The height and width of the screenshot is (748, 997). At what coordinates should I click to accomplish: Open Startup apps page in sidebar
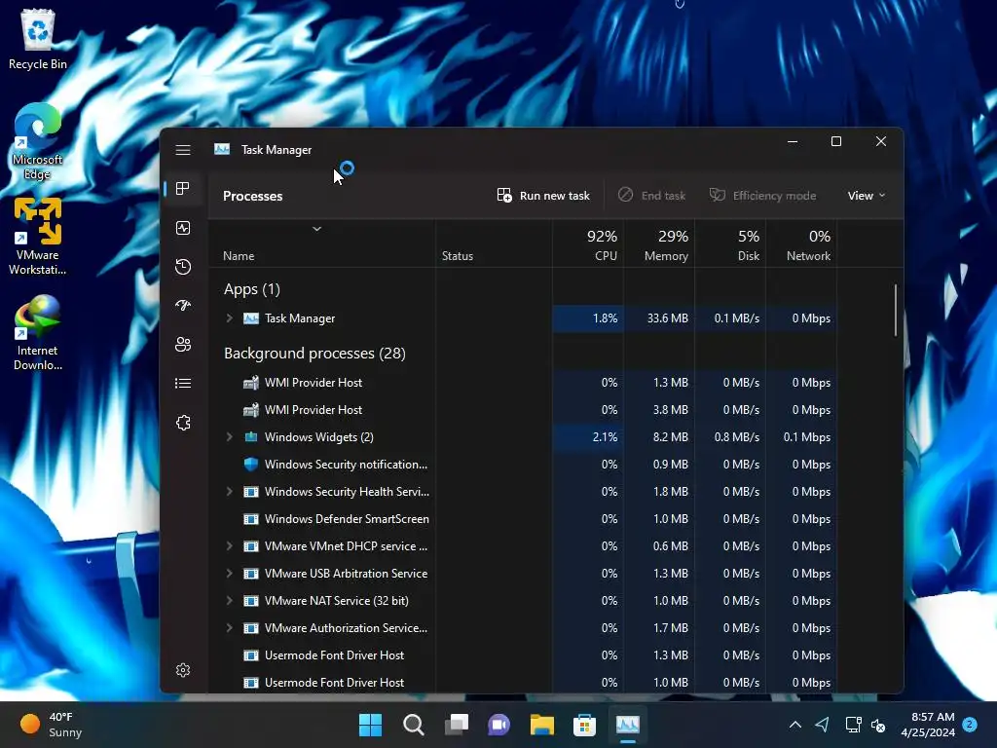point(183,305)
